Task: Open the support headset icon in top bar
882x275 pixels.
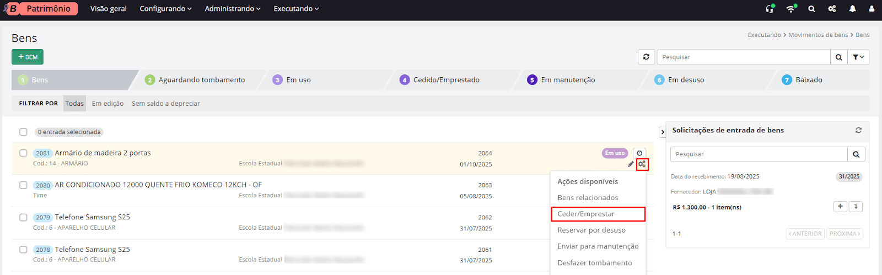Action: click(770, 9)
